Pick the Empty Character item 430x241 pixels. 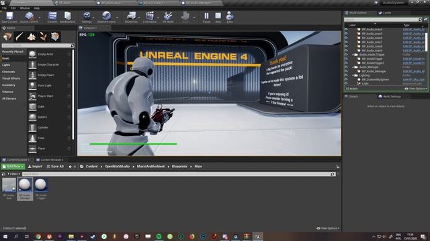(x=49, y=65)
